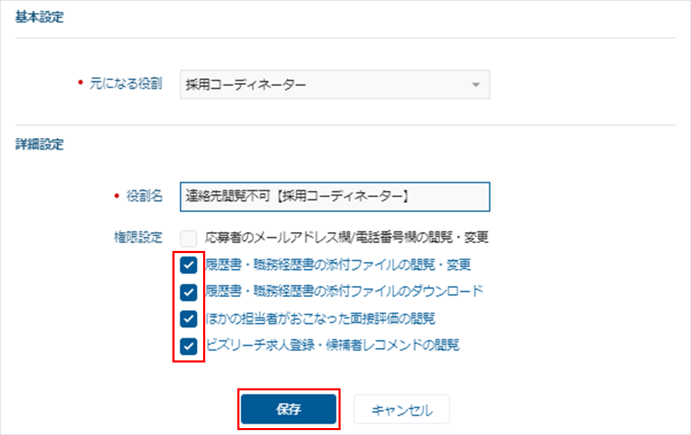The image size is (691, 435).
Task: Click the 権限設定 field label
Action: [138, 238]
